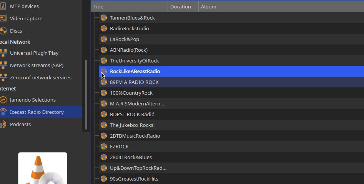Click the Internet section header
The image size is (364, 184).
[x=8, y=89]
